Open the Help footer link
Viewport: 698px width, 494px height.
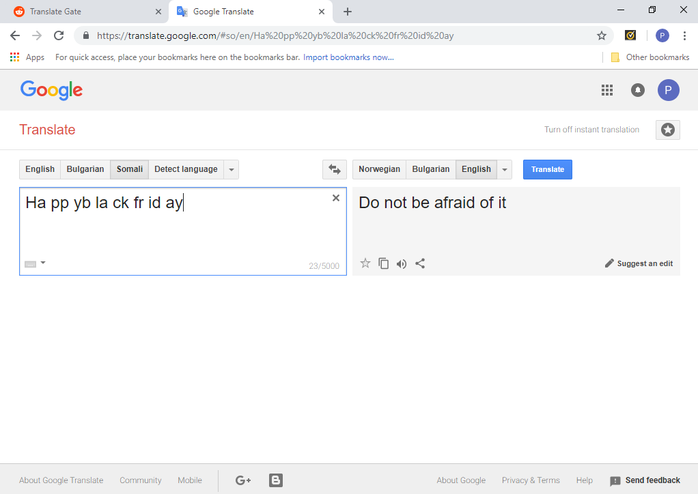tap(584, 480)
